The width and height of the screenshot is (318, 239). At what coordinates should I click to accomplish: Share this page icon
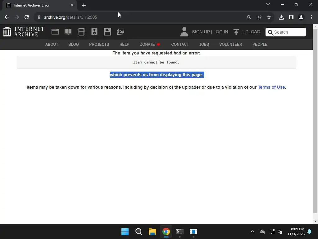[x=259, y=17]
